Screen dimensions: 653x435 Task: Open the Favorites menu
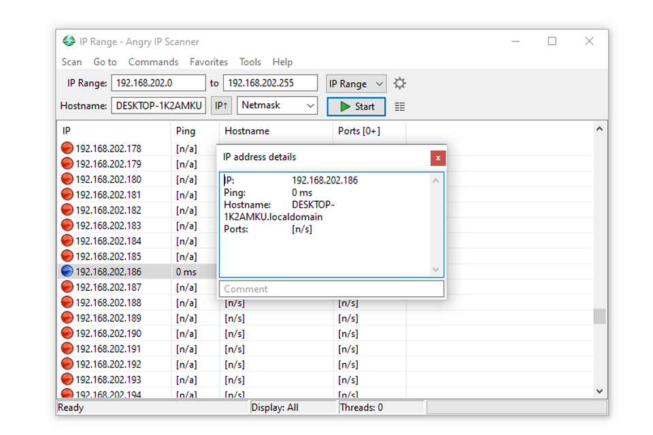[209, 62]
